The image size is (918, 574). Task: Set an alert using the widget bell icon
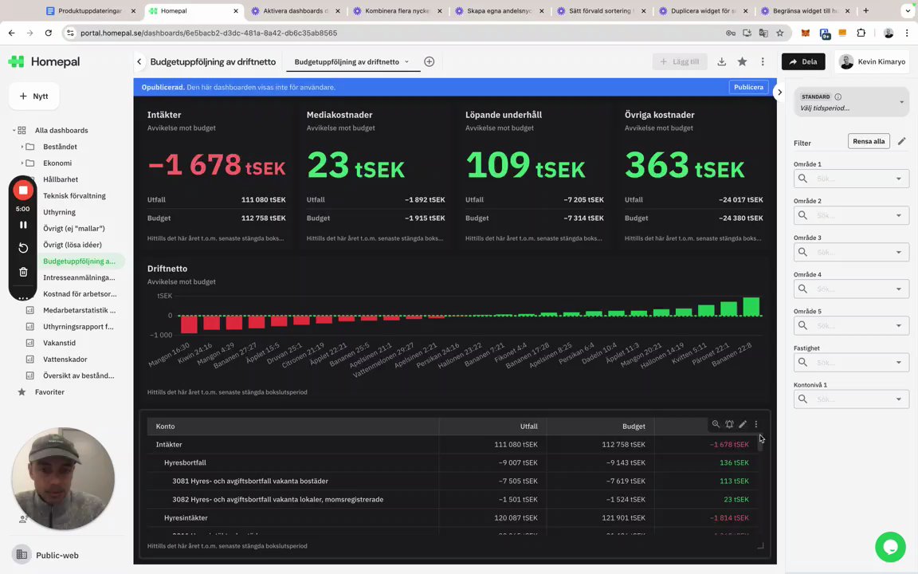click(729, 424)
